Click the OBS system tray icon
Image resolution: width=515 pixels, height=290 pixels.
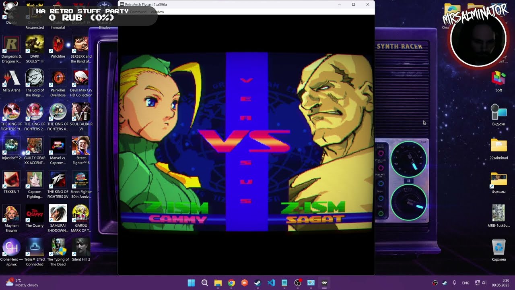click(x=435, y=283)
